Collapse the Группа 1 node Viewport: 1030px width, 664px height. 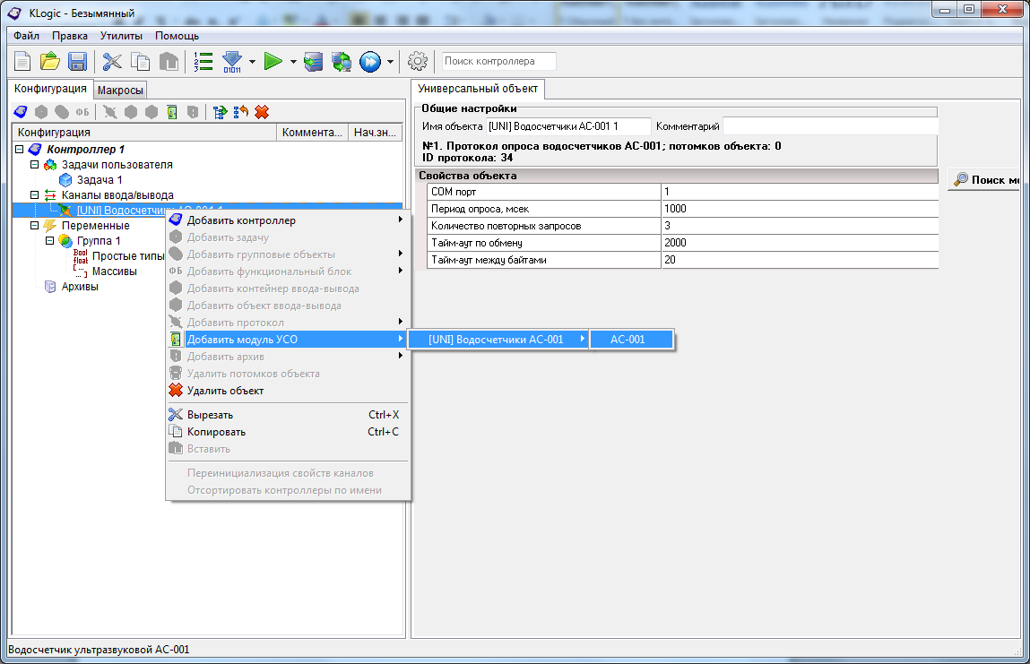click(50, 241)
